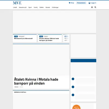Go to Åsikter in the navigation
Image resolution: width=109 pixels, height=109 pixels.
click(x=41, y=7)
